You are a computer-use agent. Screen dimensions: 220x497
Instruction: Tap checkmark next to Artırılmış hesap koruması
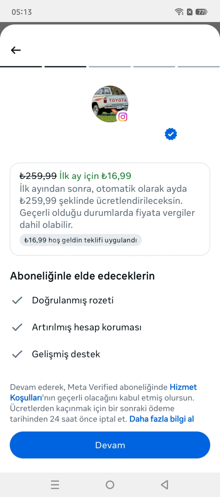(17, 327)
